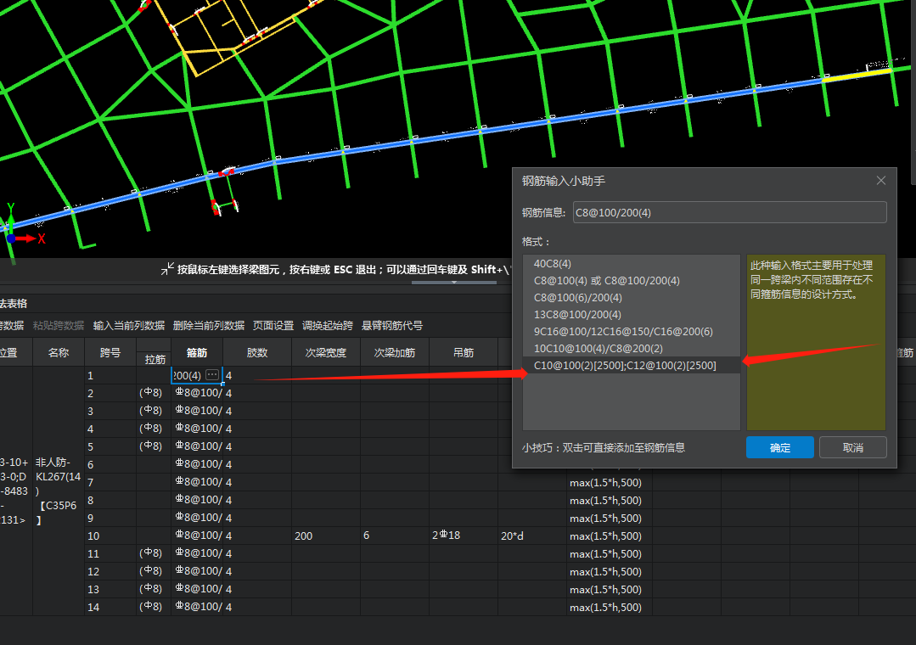Click 肢数 value 4 in row 8
This screenshot has height=645, width=916.
coord(257,500)
